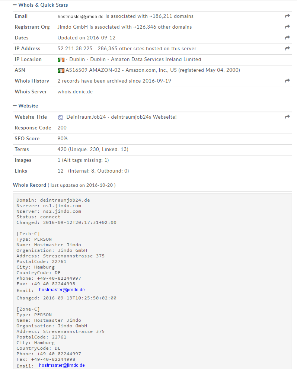Click the Website heading label
Screen dimensions: 297x369
coord(28,106)
